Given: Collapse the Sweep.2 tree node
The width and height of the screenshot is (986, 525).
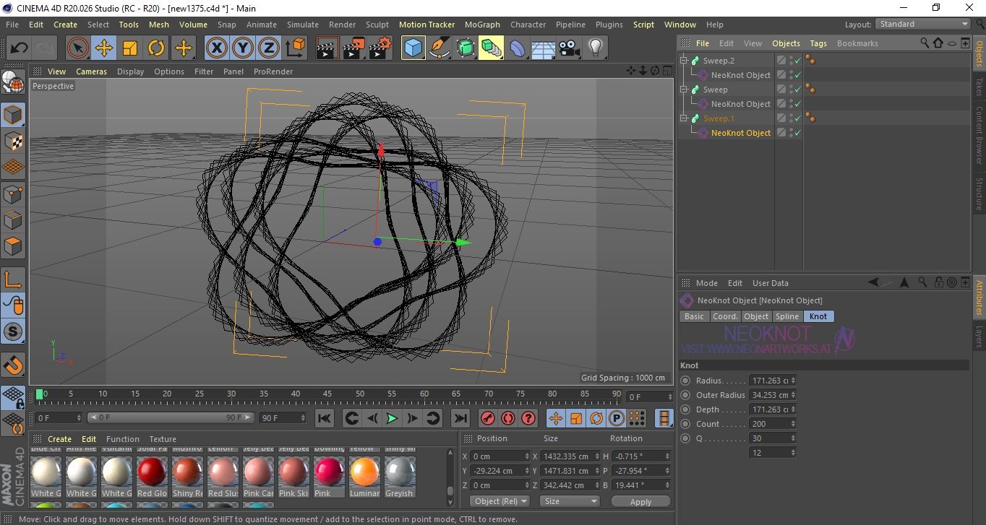Looking at the screenshot, I should (x=684, y=61).
